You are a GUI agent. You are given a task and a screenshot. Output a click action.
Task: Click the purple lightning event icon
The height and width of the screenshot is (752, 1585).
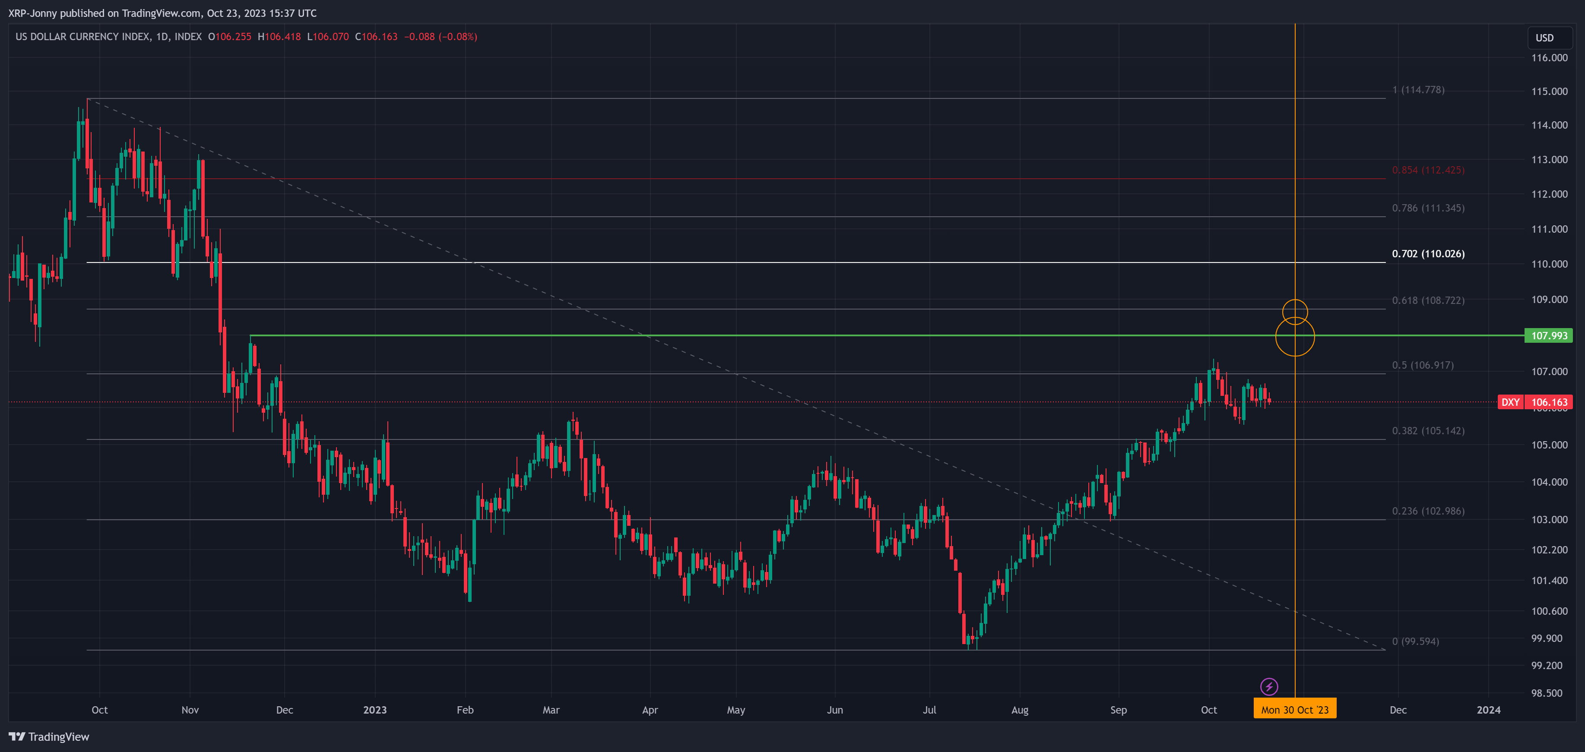tap(1269, 686)
